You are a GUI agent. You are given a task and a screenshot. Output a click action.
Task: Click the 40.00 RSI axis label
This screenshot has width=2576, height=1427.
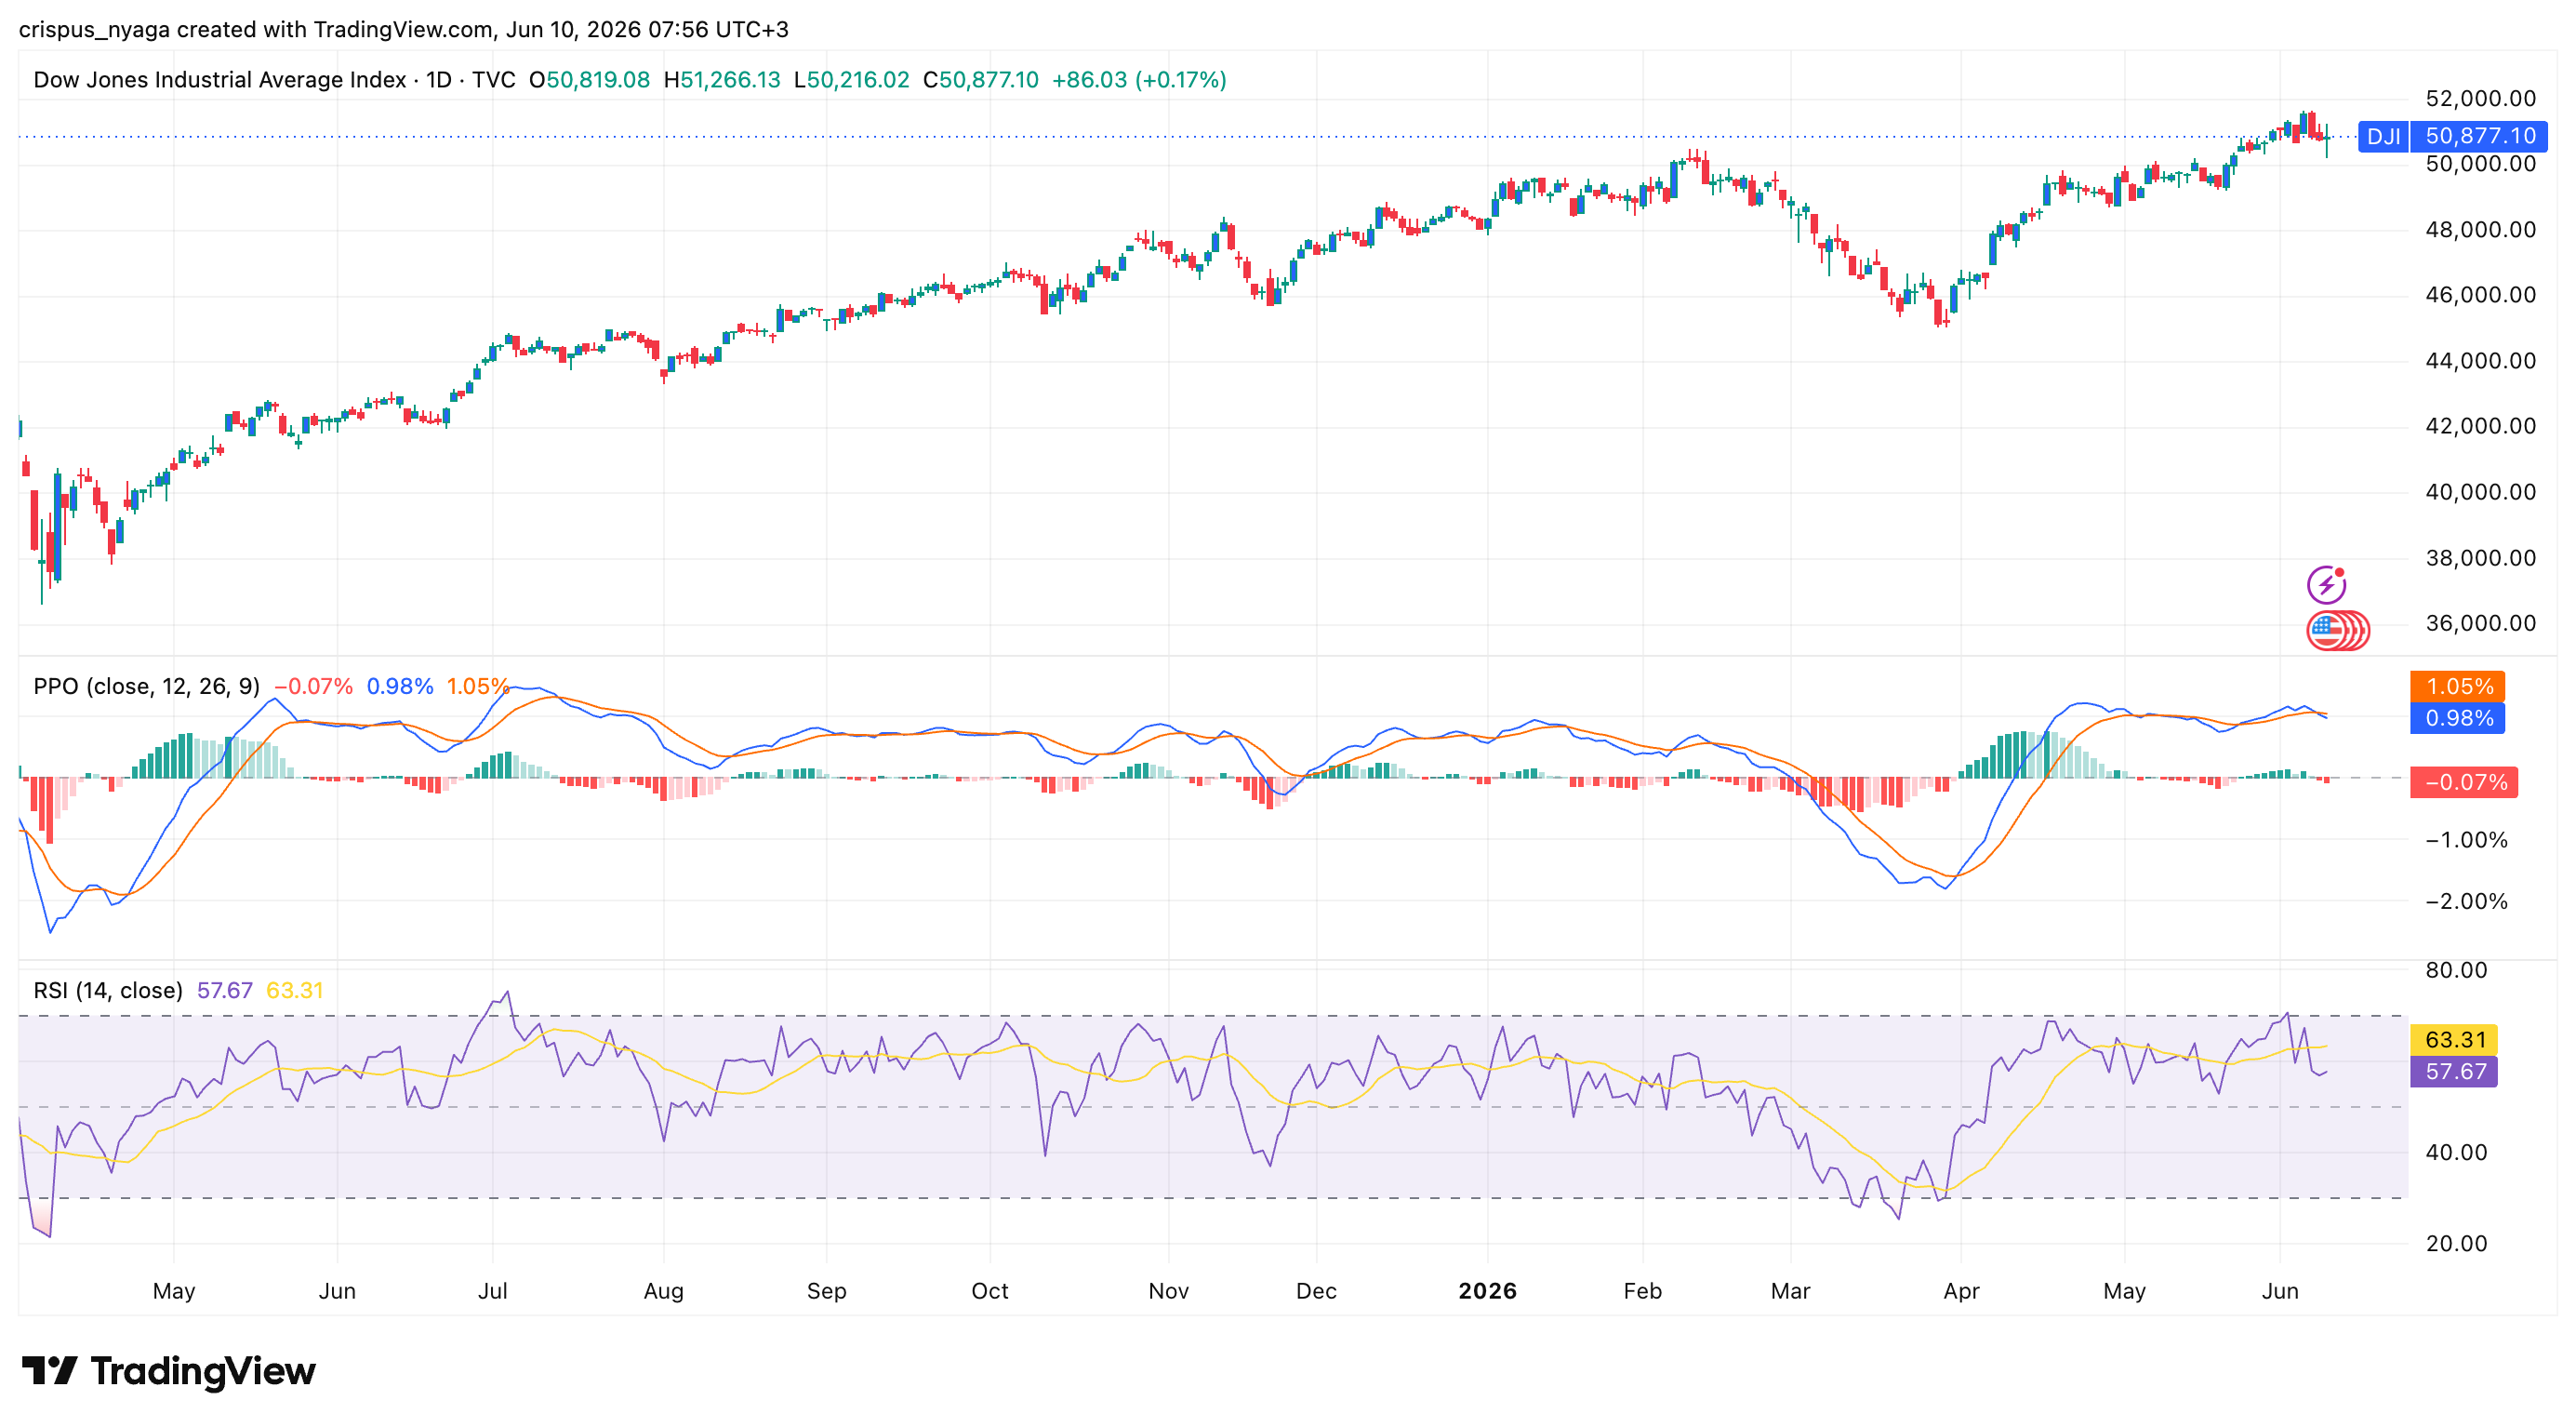2456,1152
